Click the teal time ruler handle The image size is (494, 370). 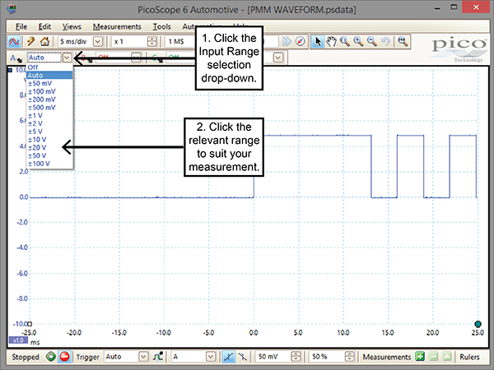(x=478, y=324)
